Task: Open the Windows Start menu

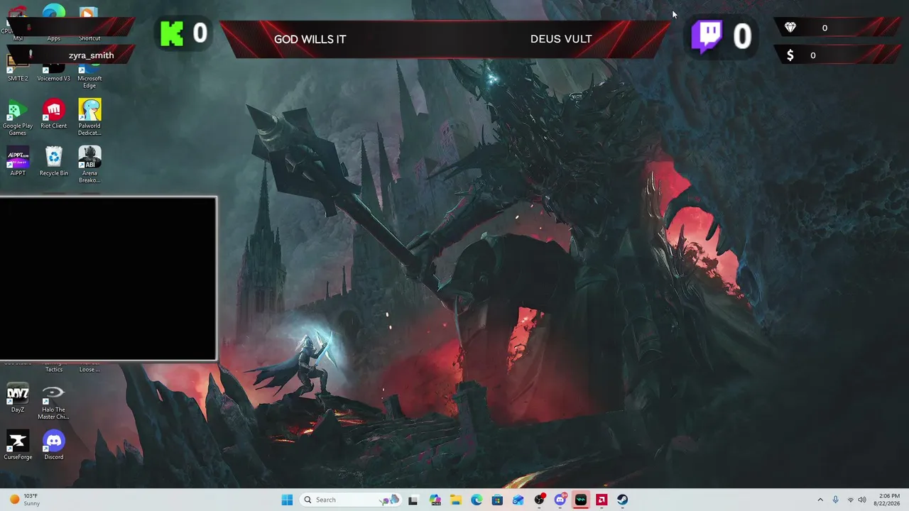Action: pyautogui.click(x=287, y=500)
